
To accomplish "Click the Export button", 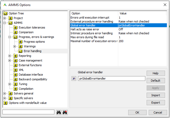I will (x=156, y=103).
